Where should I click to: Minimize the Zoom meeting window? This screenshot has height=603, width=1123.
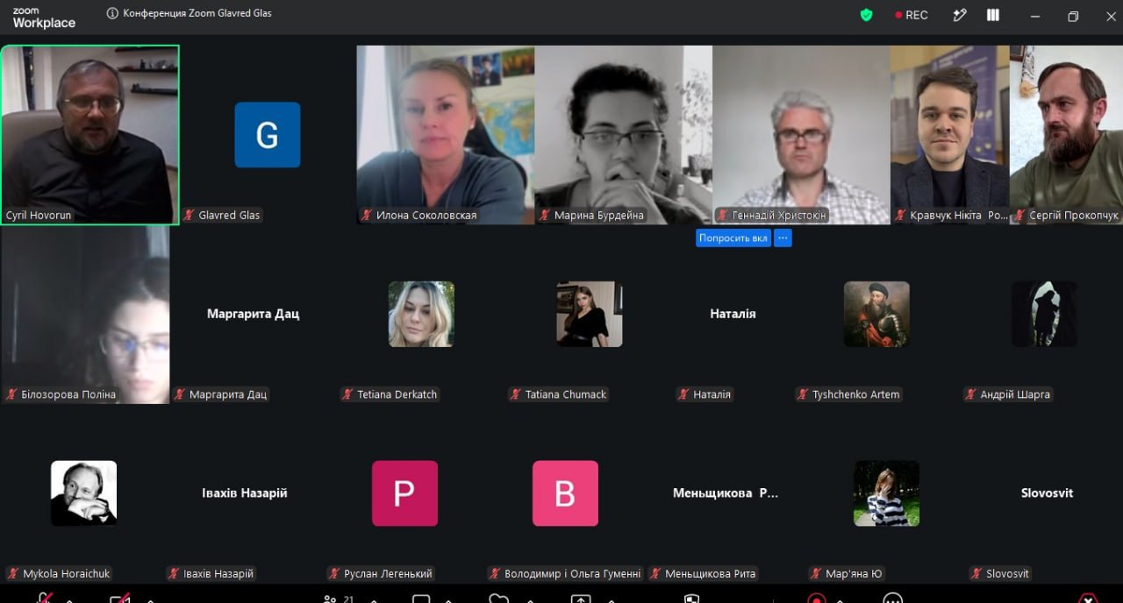coord(1037,16)
